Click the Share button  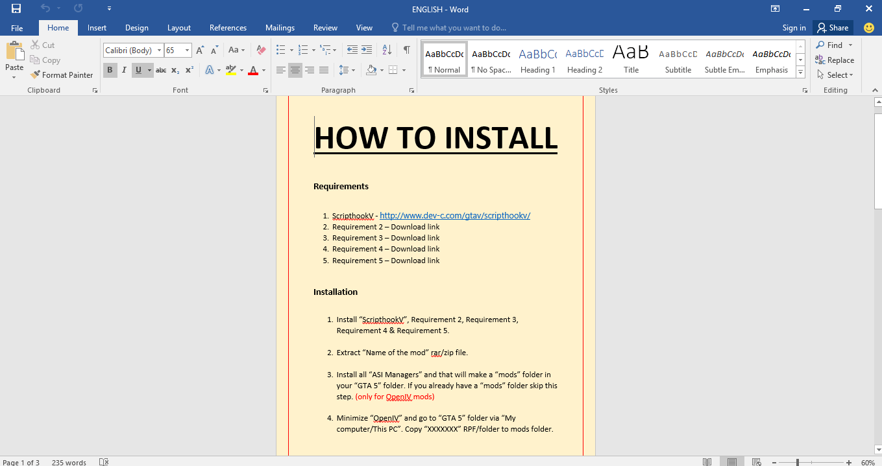click(x=833, y=28)
